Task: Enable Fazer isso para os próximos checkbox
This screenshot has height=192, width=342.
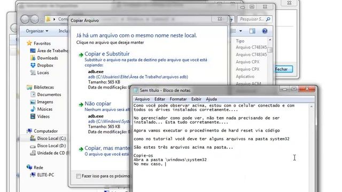Action: point(79,176)
